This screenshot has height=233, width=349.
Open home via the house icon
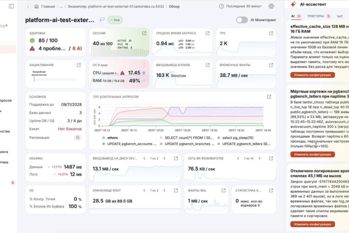click(x=36, y=6)
